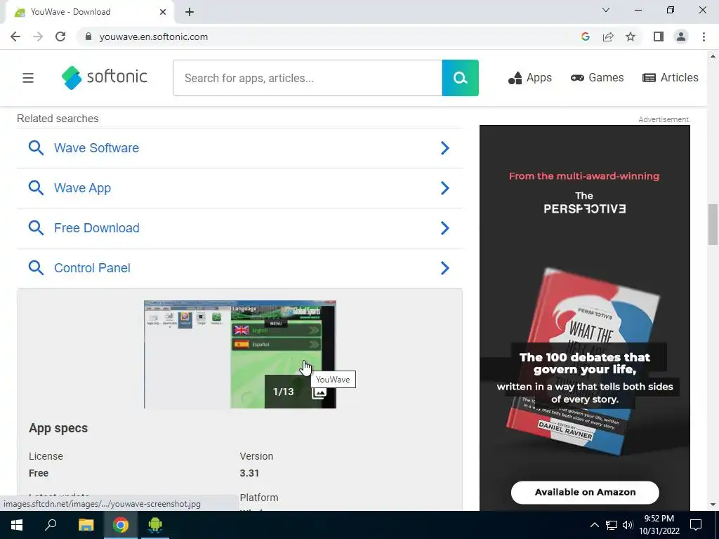Select the YouWave - Download tab
This screenshot has height=539, width=719.
click(89, 12)
